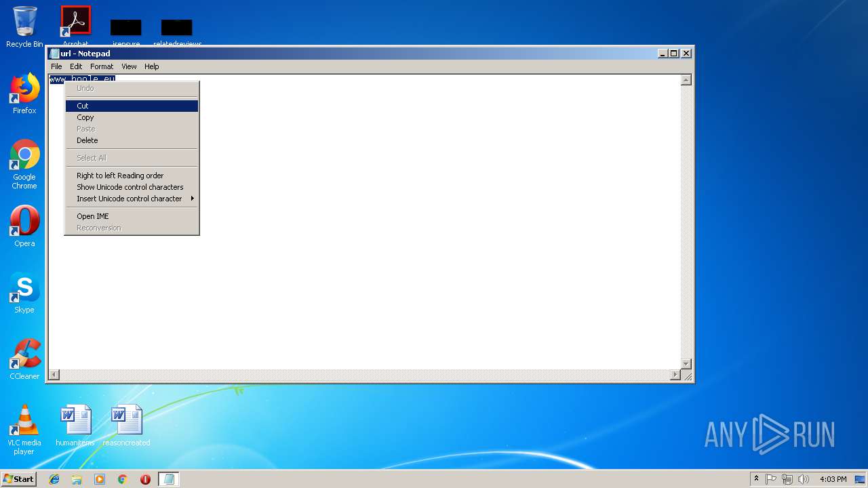Choose Copy from the context menu
Image resolution: width=868 pixels, height=488 pixels.
pyautogui.click(x=132, y=117)
